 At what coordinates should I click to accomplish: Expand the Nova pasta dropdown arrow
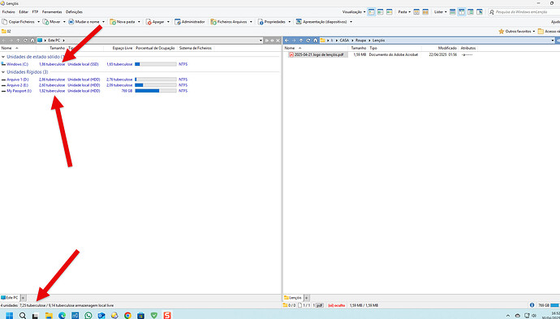coord(140,22)
